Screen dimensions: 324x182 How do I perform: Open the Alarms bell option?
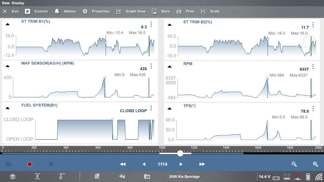65,11
